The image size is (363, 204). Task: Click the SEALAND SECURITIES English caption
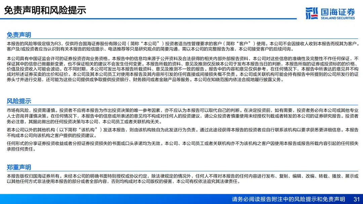pos(338,18)
